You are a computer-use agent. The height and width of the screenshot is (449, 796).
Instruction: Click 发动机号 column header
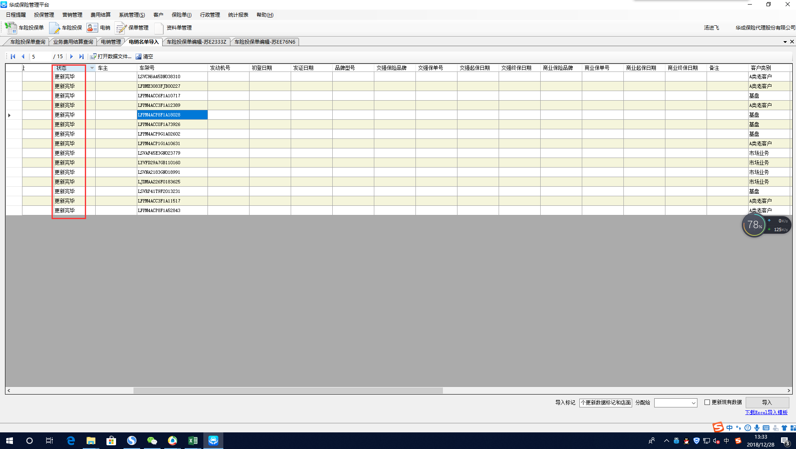click(x=228, y=68)
